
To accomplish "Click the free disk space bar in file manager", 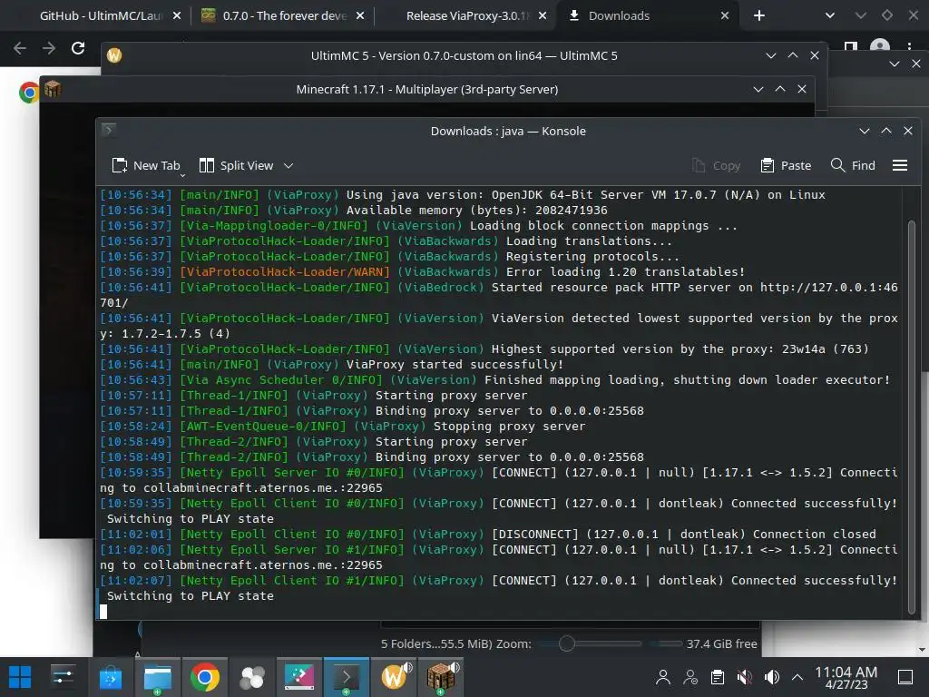I will [x=667, y=643].
